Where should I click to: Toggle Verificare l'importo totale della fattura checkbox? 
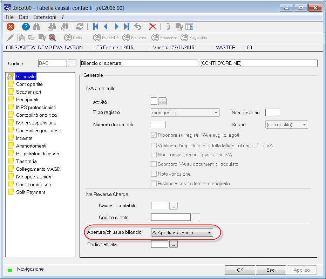[x=154, y=145]
